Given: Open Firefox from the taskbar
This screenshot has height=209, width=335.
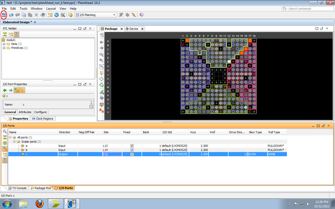Looking at the screenshot, I should pos(40,204).
